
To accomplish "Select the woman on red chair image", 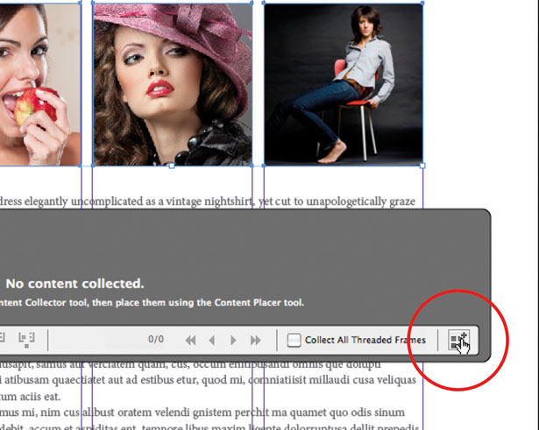I will (344, 84).
